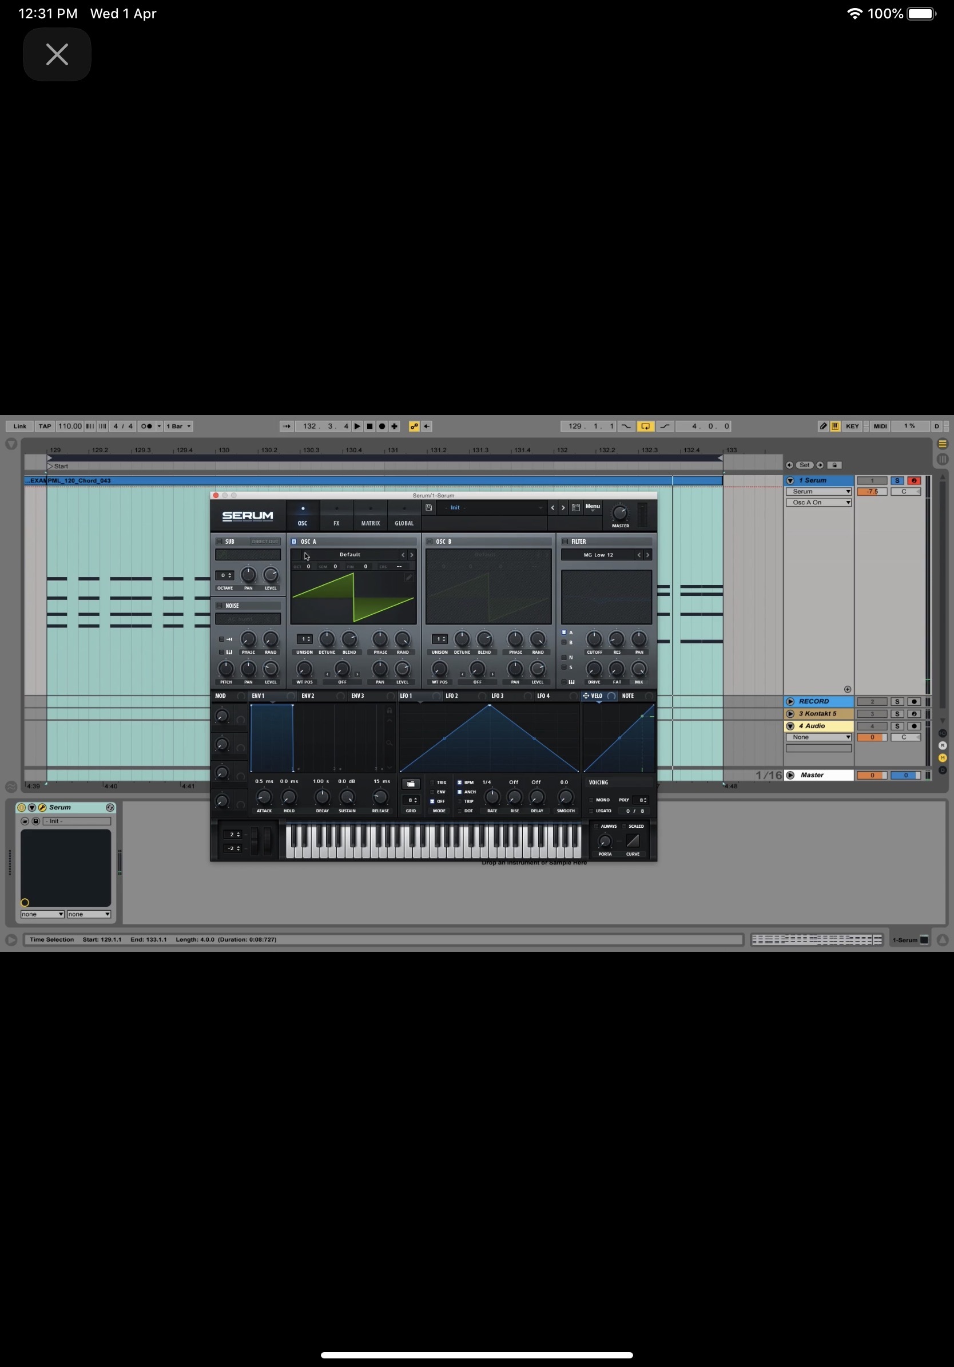Screen dimensions: 954x1367
Task: Enable the OSC B oscillator checkbox
Action: pyautogui.click(x=430, y=542)
